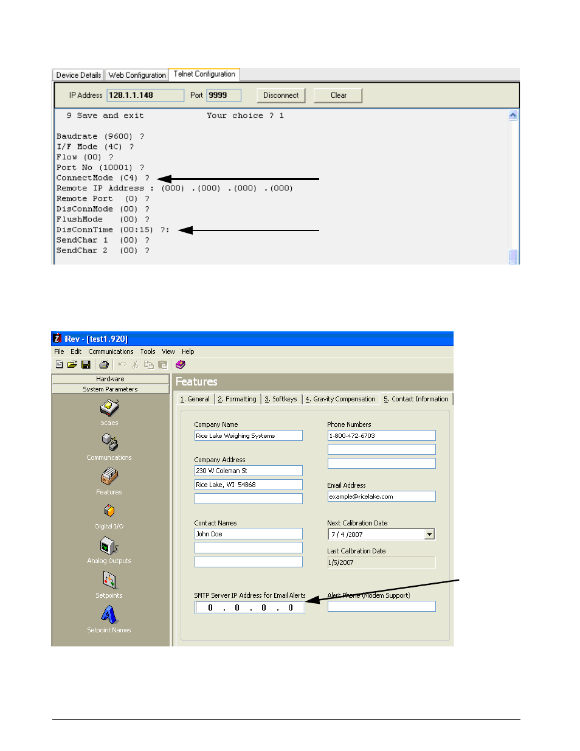The height and width of the screenshot is (751, 580).
Task: Click the Paste toolbar icon
Action: point(162,365)
